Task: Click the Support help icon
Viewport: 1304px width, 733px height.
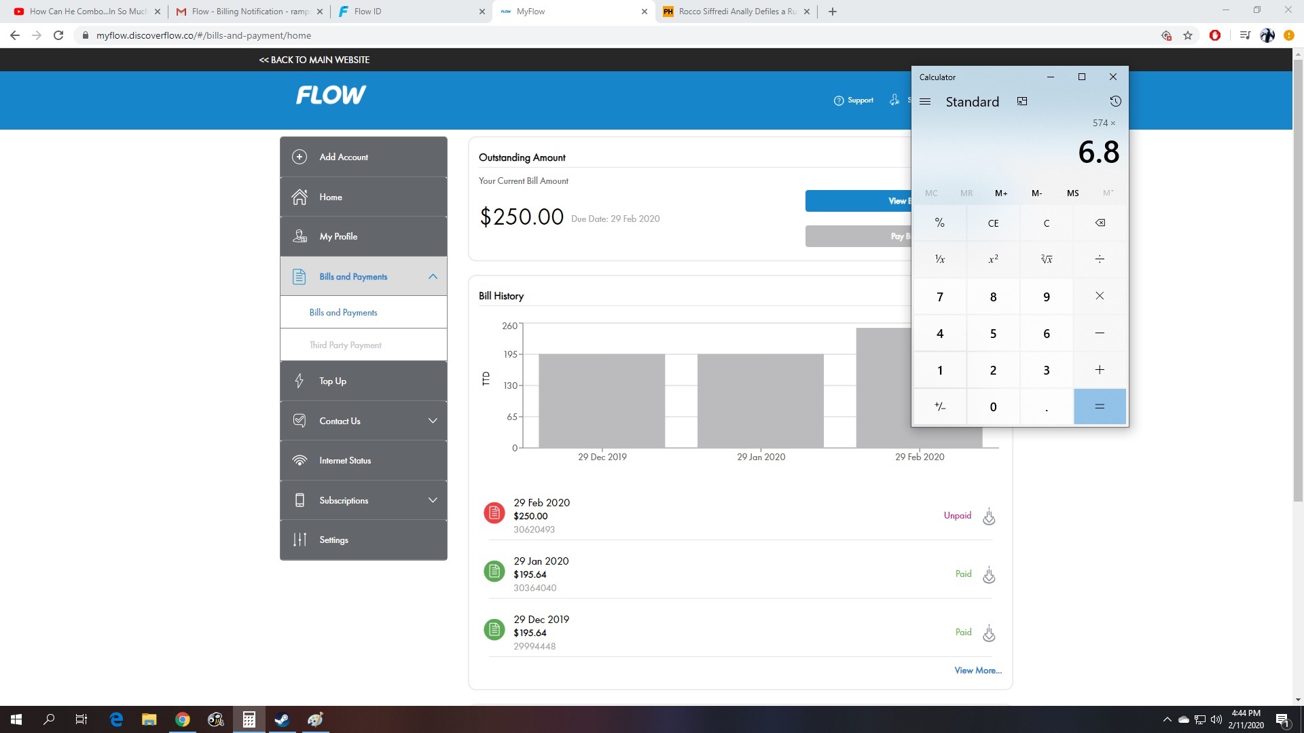Action: [x=839, y=100]
